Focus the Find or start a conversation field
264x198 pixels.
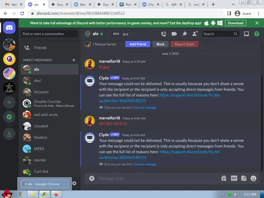pyautogui.click(x=49, y=34)
